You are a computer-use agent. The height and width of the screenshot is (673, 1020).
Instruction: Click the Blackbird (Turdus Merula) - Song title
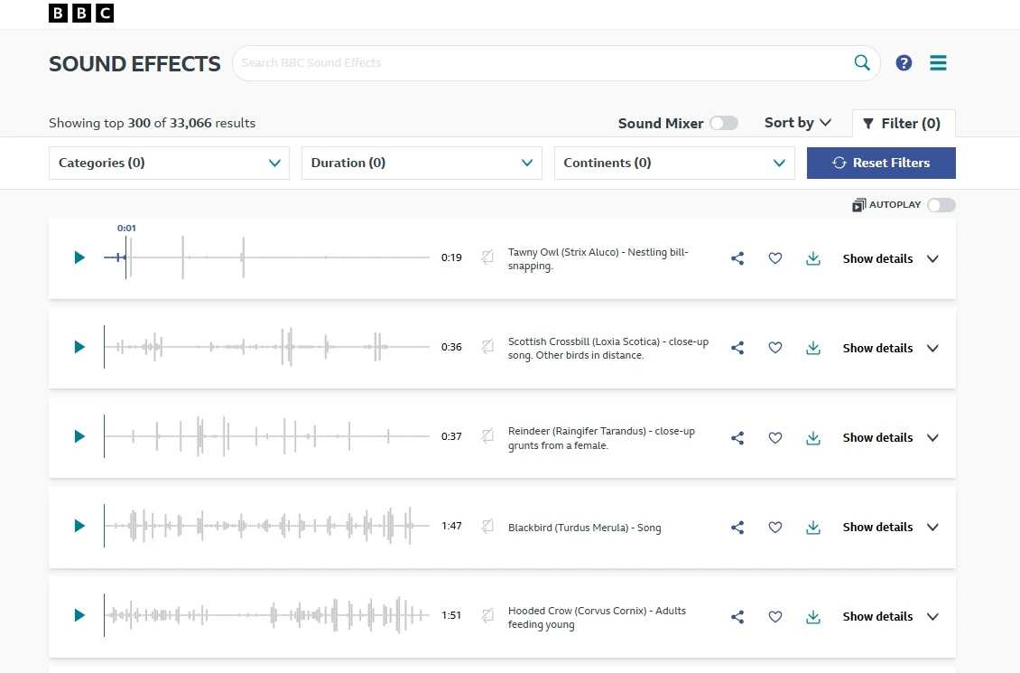(x=584, y=528)
